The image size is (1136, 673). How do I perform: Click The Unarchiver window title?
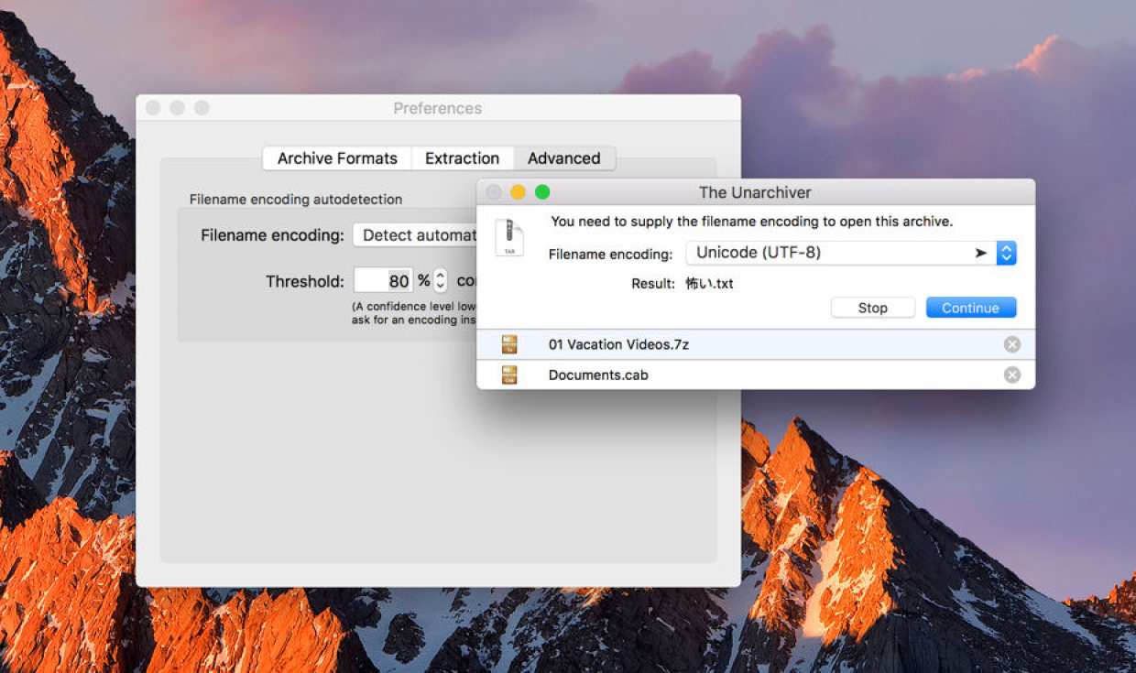click(x=755, y=192)
